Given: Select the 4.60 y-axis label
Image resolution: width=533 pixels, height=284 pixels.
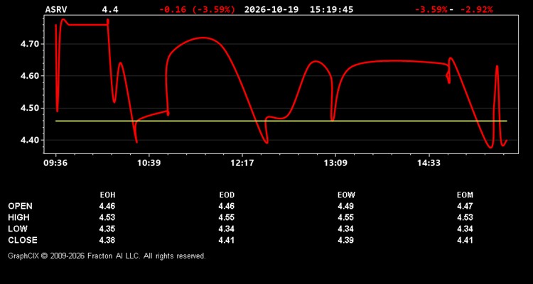Looking at the screenshot, I should [x=31, y=76].
